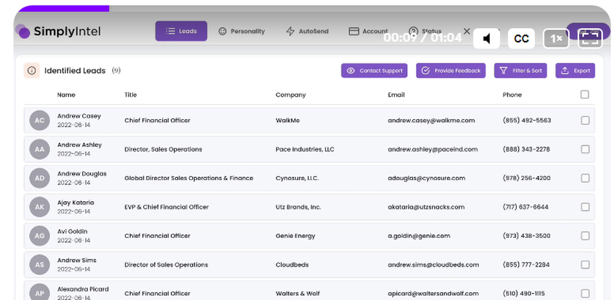The width and height of the screenshot is (614, 300).
Task: Click company Genie Energy
Action: pyautogui.click(x=295, y=236)
